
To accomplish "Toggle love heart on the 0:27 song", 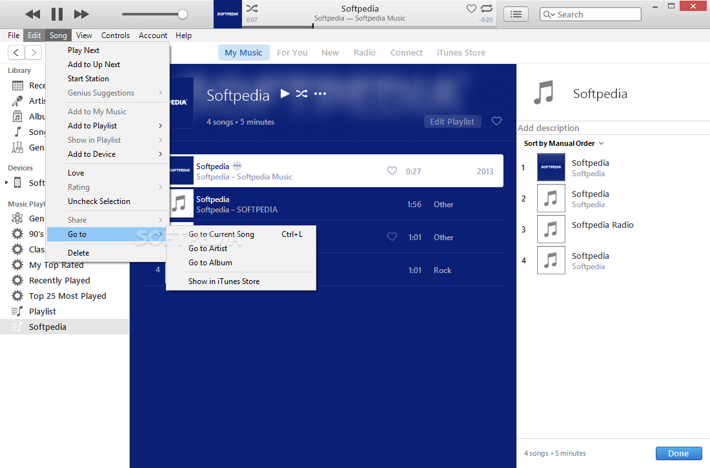I will point(392,171).
